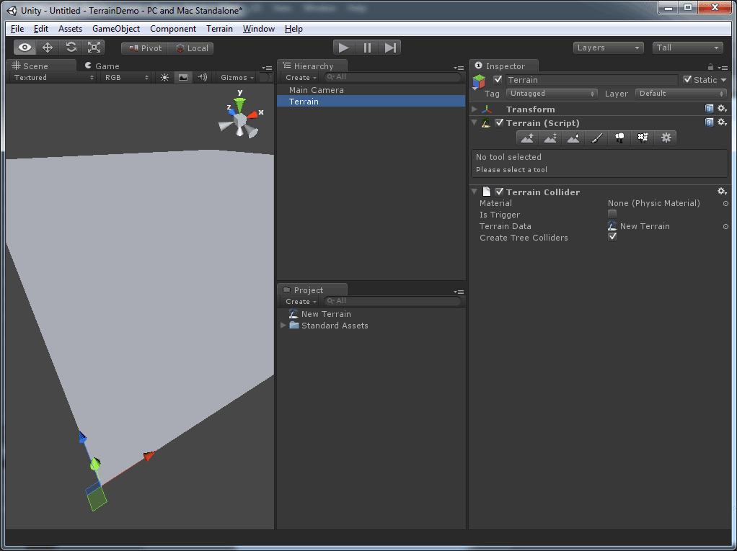
Task: Select the Paint Texture brush tool
Action: pos(596,138)
